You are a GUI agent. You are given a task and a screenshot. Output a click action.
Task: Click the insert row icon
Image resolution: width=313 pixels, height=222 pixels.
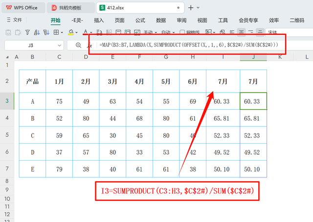tap(118, 32)
